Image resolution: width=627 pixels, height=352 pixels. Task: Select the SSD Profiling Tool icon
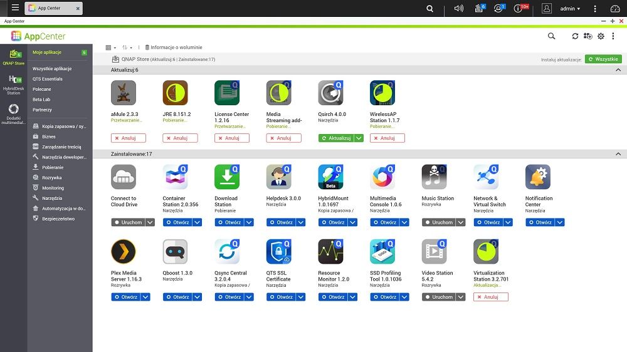click(x=382, y=252)
